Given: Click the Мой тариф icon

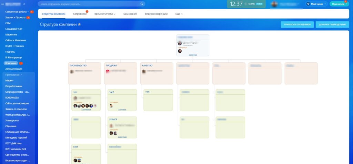Looking at the screenshot, I should coord(308,4).
